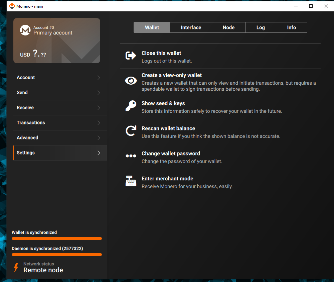Click the circular rescan arrow icon
The height and width of the screenshot is (282, 334).
pos(131,130)
